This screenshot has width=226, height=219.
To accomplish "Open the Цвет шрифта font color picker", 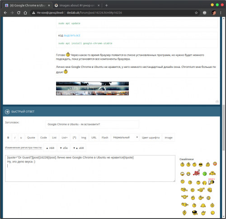I will [151, 138].
